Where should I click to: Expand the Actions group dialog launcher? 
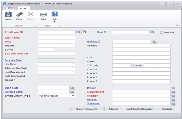(x=36, y=26)
